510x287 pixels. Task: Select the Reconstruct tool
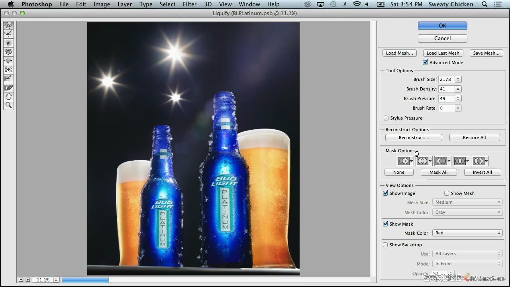point(8,34)
